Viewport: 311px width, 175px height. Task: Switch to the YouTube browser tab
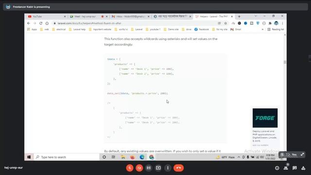[x=46, y=17]
